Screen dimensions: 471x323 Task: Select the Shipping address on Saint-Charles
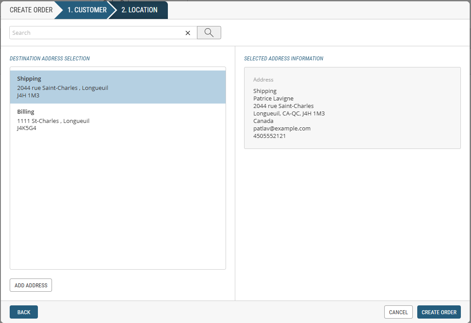(x=118, y=87)
